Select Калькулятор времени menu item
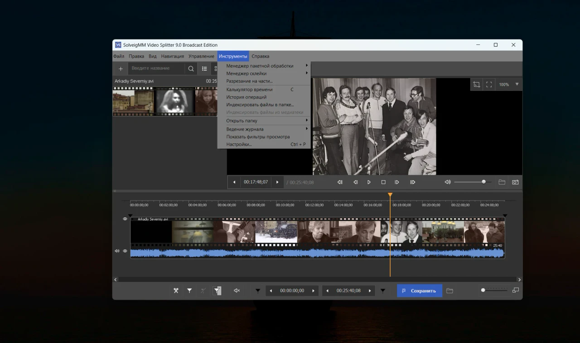580x343 pixels. (x=249, y=89)
